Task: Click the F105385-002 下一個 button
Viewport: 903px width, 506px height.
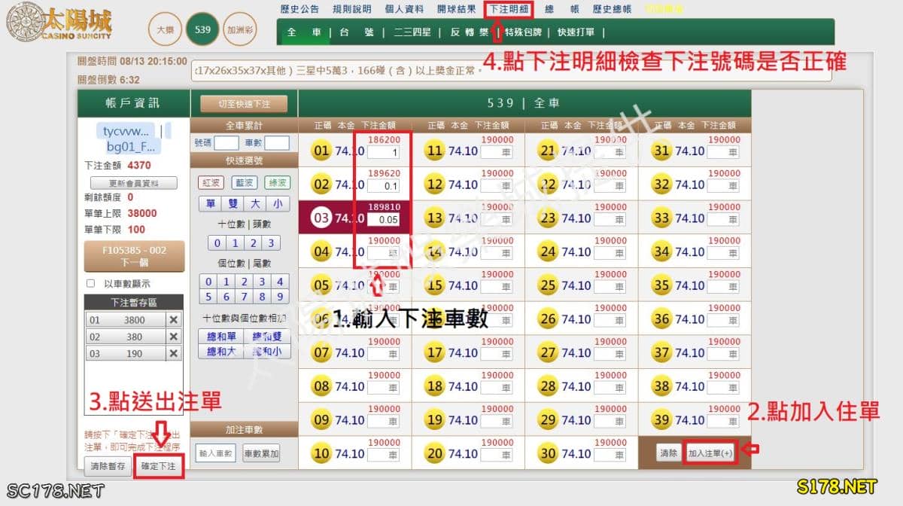Action: (134, 257)
